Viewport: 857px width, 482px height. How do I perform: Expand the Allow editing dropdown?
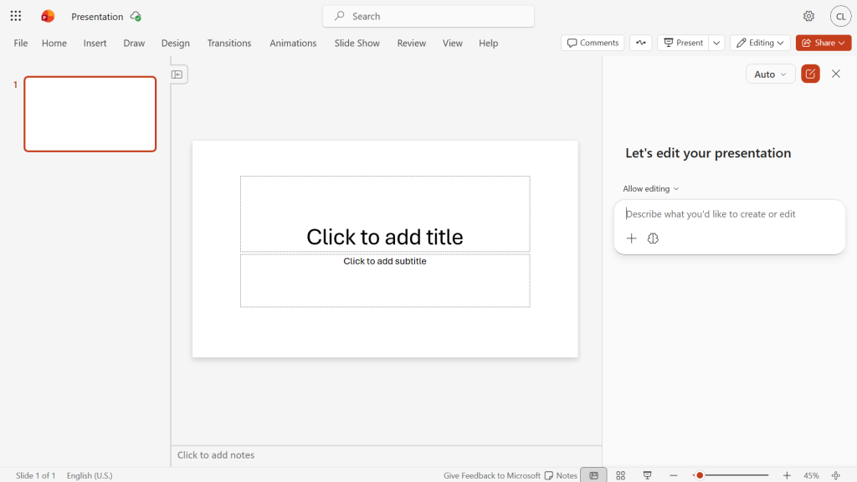click(651, 188)
